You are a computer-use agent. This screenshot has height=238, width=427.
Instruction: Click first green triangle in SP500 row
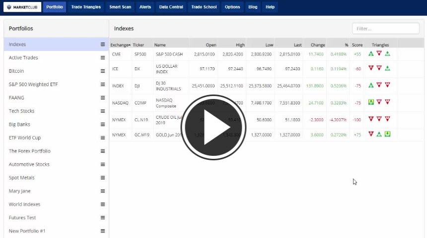click(x=371, y=54)
